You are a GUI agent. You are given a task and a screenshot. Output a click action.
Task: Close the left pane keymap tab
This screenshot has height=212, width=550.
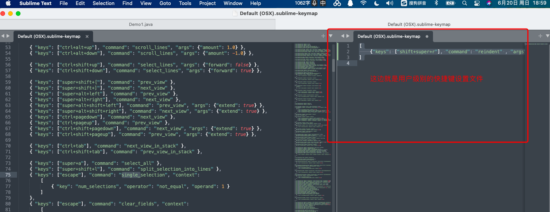point(87,37)
